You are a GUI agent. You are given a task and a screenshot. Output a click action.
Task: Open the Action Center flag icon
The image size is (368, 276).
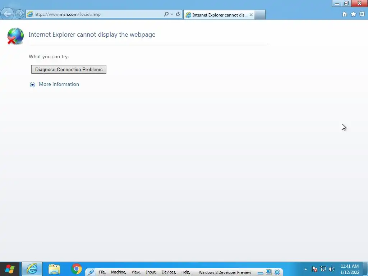(314, 269)
